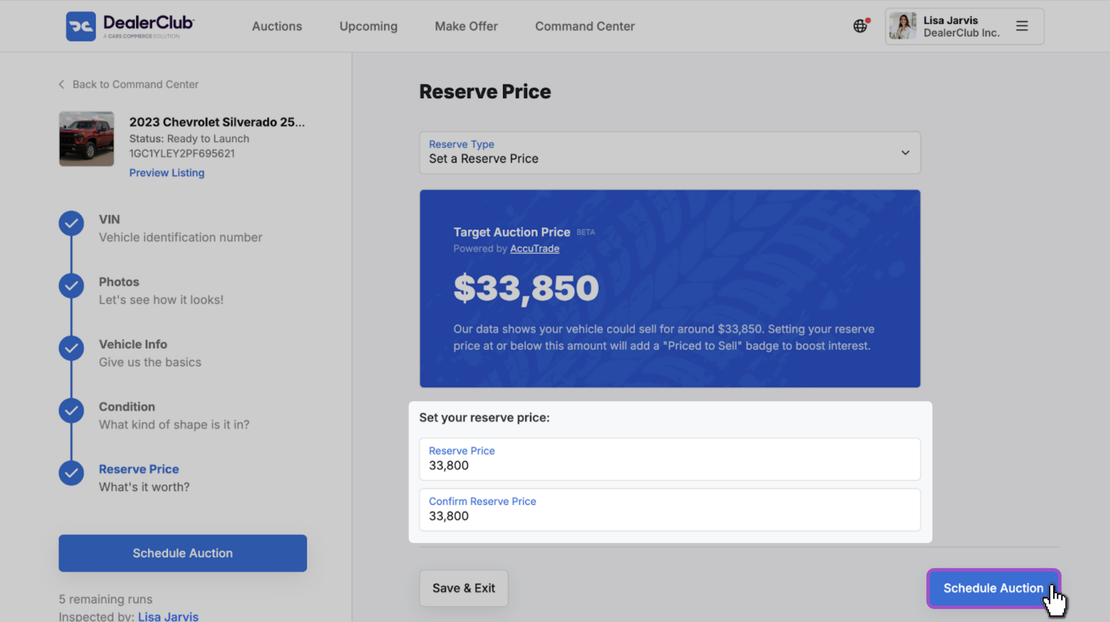The width and height of the screenshot is (1110, 622).
Task: Click the DealerClub logo icon
Action: (x=81, y=26)
